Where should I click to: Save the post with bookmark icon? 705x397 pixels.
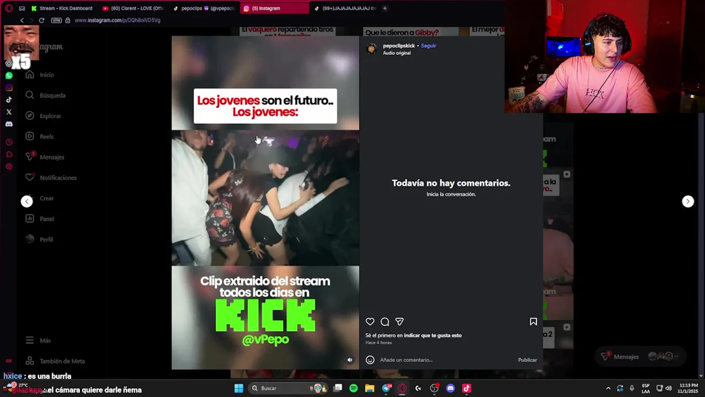coord(533,321)
